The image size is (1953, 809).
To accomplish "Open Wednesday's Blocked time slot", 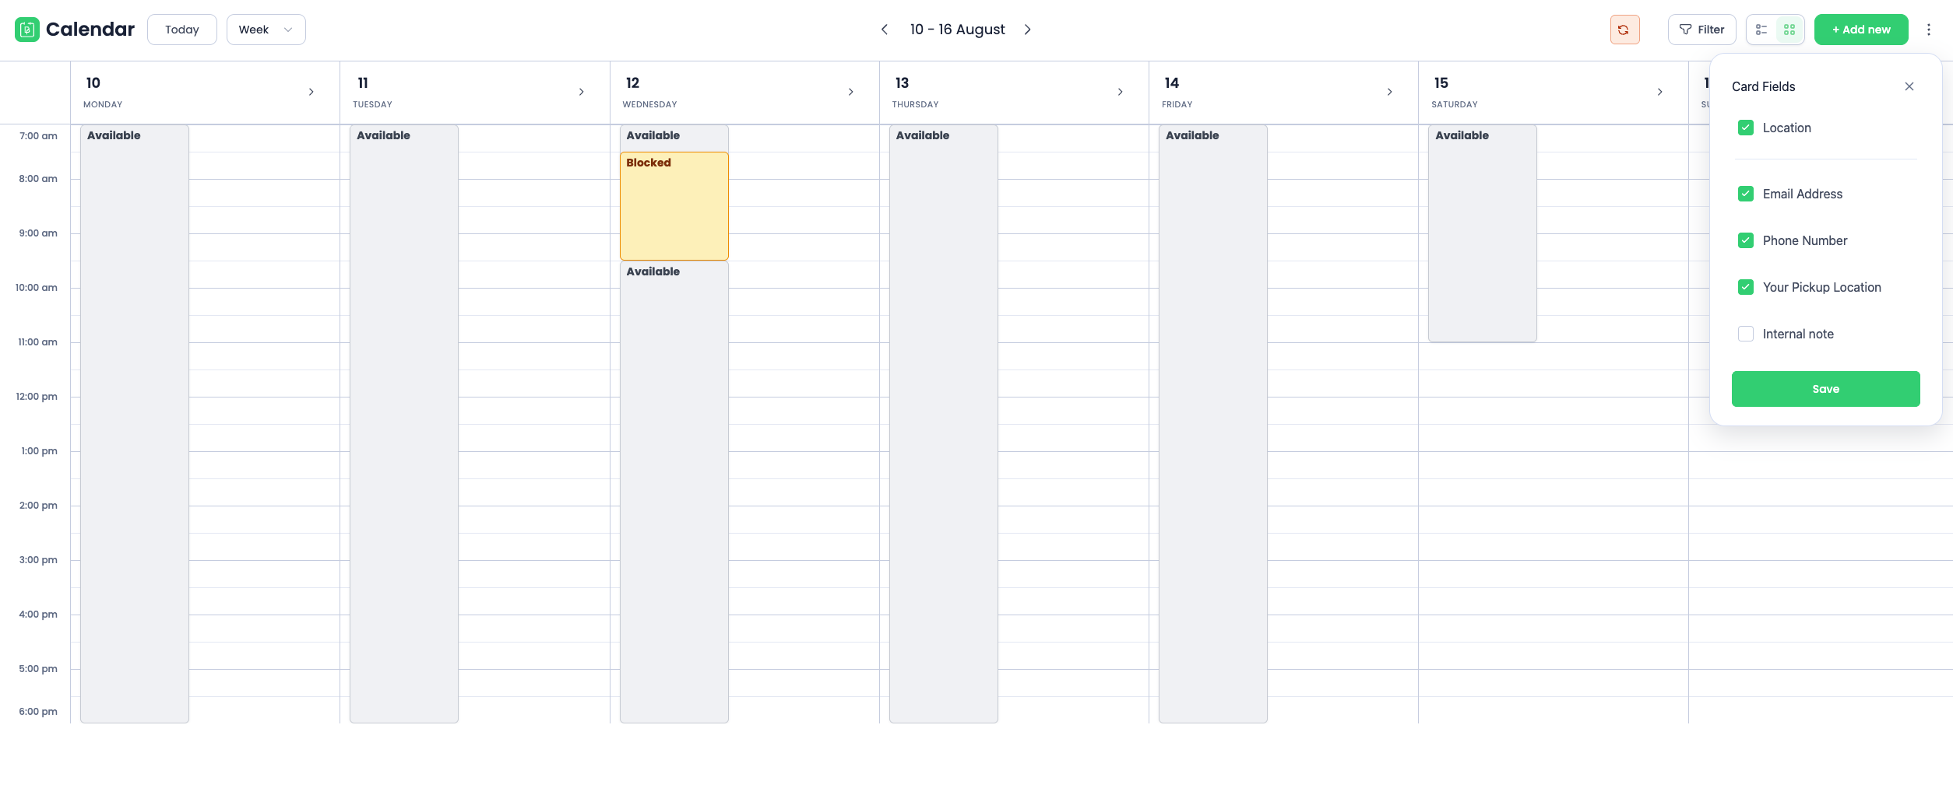I will click(x=674, y=206).
